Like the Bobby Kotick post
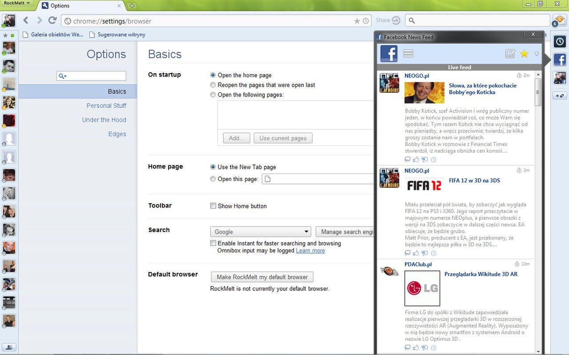 (x=416, y=159)
